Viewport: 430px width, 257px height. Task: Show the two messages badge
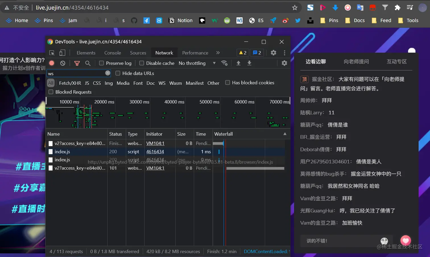tap(257, 53)
